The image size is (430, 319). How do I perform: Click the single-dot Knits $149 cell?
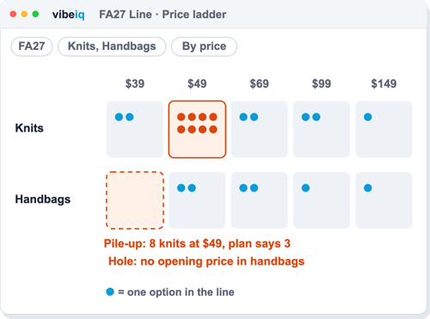[x=384, y=129]
